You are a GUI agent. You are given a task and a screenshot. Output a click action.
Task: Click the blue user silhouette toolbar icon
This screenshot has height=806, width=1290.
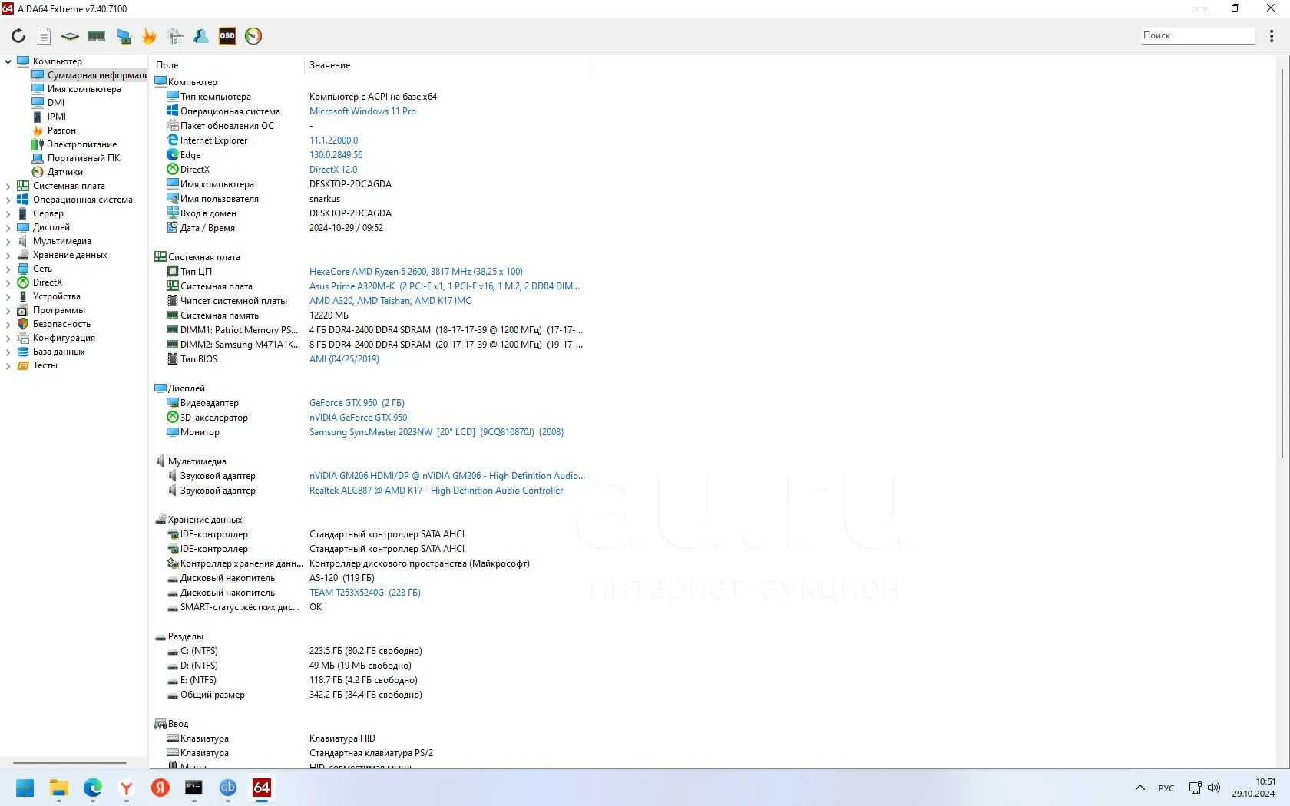[x=201, y=36]
